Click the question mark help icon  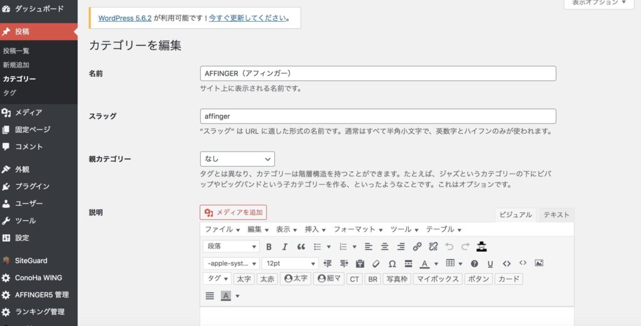(x=474, y=263)
